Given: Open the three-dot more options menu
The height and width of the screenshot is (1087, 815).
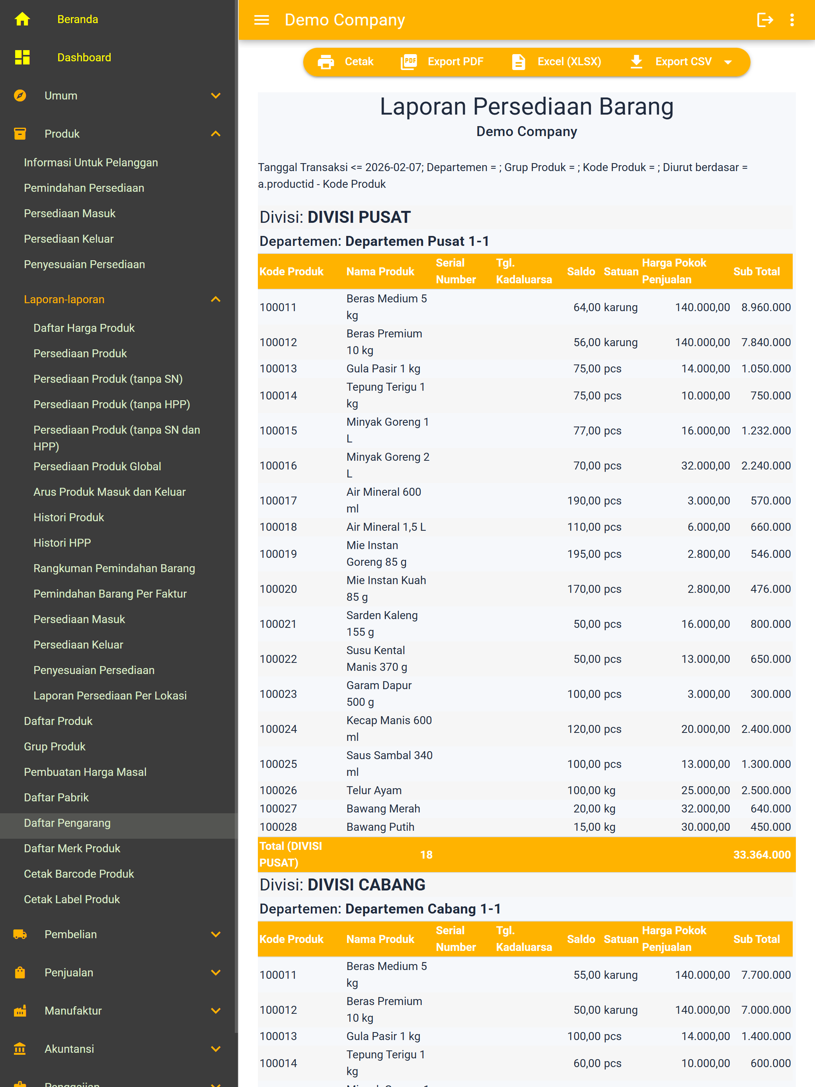Looking at the screenshot, I should (792, 19).
